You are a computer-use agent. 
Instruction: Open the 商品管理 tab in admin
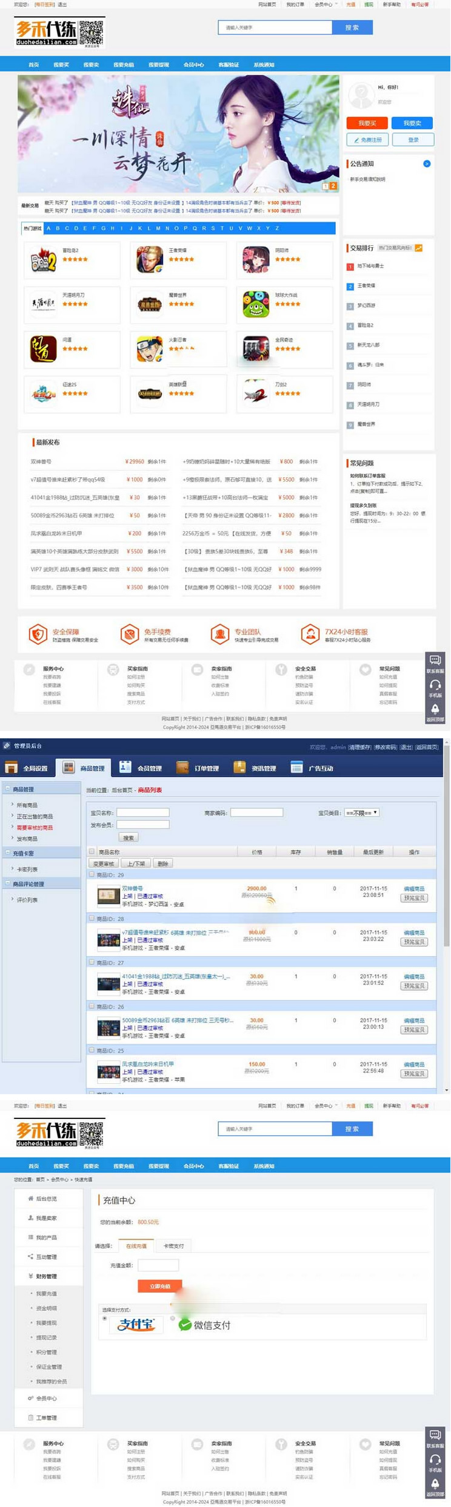[84, 768]
